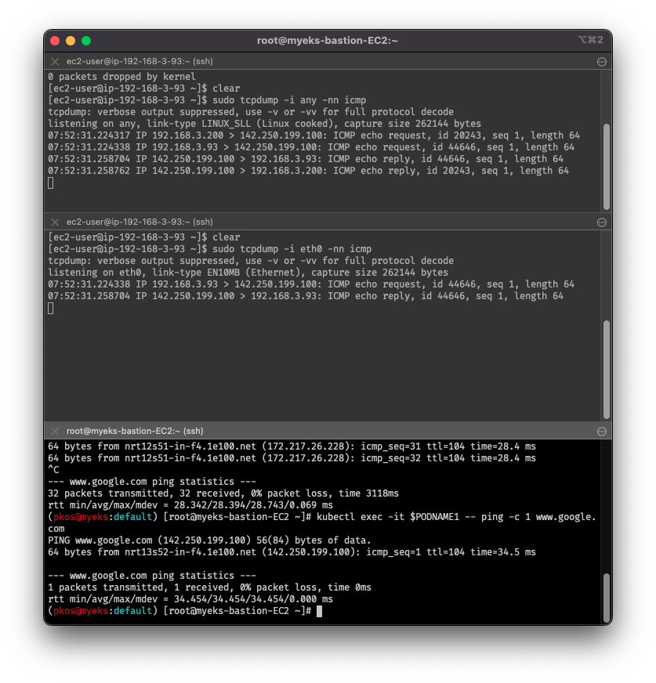Click the bottom pane's scrollbar thumb
Viewport: 656px width, 683px height.
pyautogui.click(x=607, y=598)
